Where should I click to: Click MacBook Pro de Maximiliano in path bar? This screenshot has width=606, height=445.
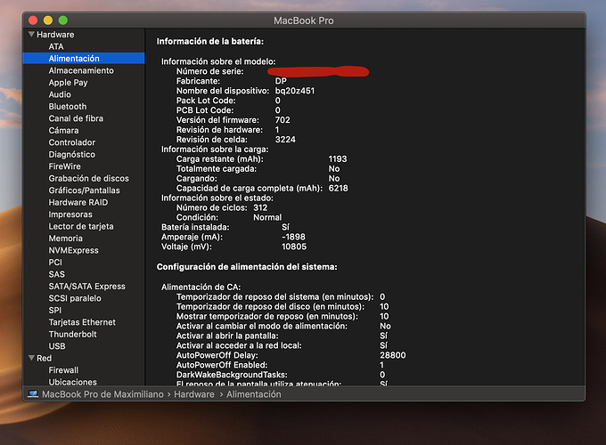(x=102, y=394)
